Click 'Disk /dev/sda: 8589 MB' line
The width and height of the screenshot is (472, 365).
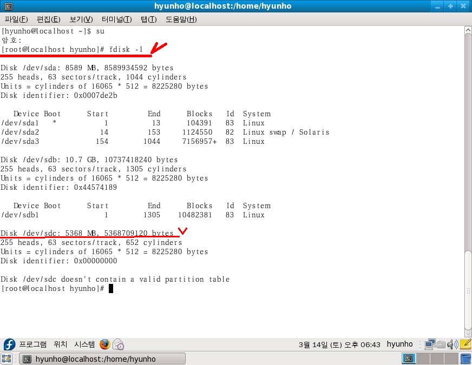point(87,68)
